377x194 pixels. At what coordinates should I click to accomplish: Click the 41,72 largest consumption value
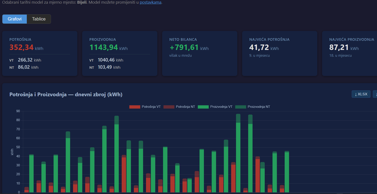pyautogui.click(x=259, y=48)
